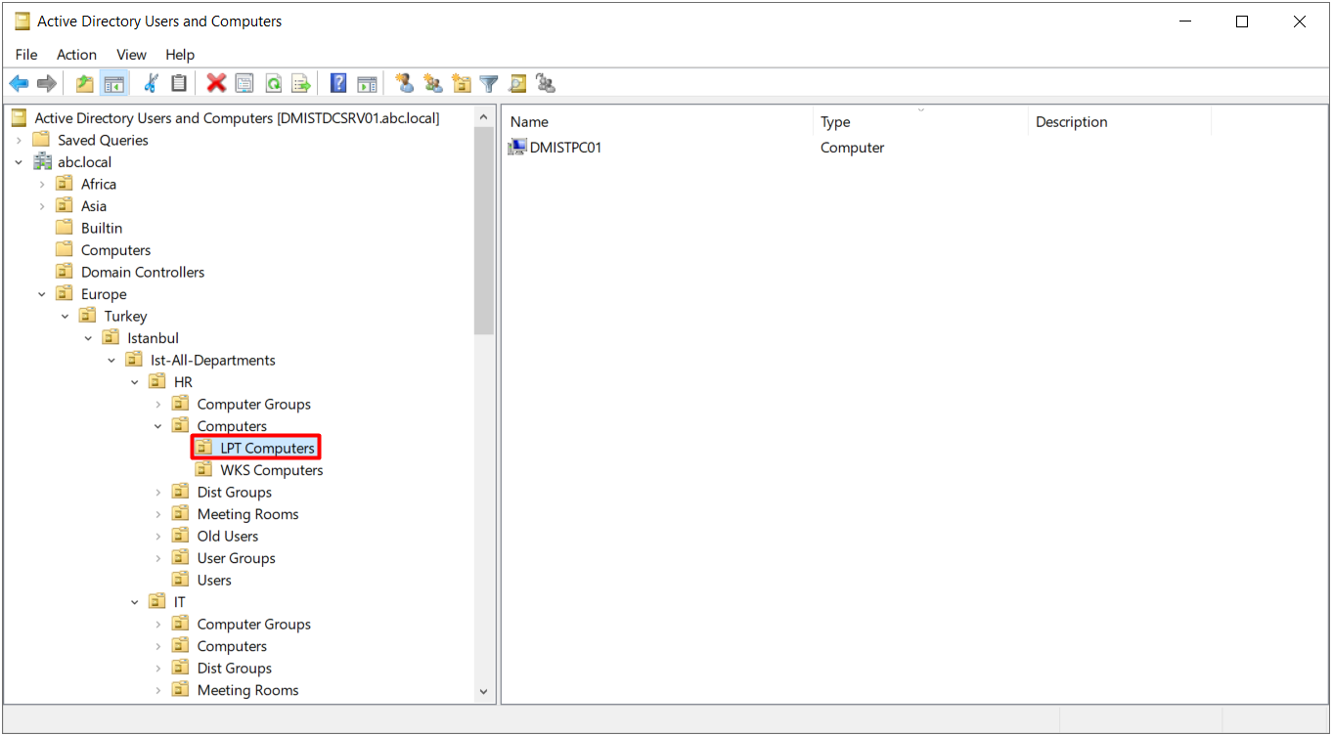Image resolution: width=1333 pixels, height=736 pixels.
Task: Click the Domain Controllers OU icon
Action: coord(65,272)
